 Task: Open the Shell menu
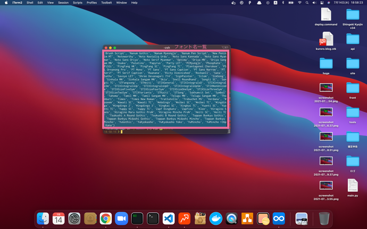click(x=30, y=3)
